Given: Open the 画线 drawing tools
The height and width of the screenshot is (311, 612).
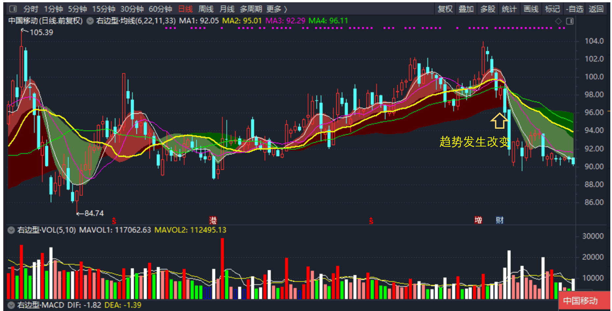Looking at the screenshot, I should 531,9.
